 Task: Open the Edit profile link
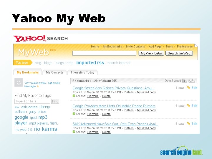pos(54,83)
